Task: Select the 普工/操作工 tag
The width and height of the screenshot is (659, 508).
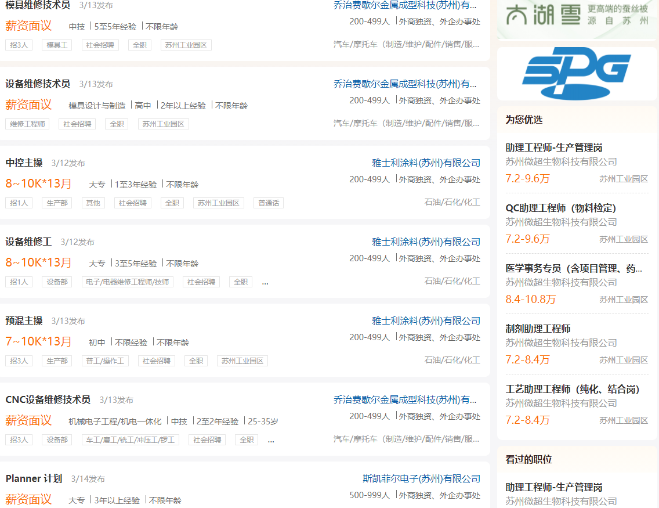Action: (105, 361)
